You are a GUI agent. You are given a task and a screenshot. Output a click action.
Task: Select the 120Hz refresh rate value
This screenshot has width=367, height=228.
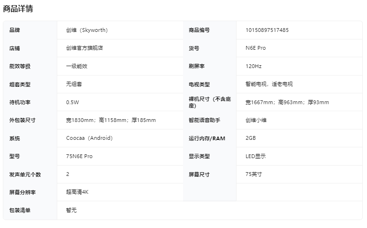coord(253,66)
